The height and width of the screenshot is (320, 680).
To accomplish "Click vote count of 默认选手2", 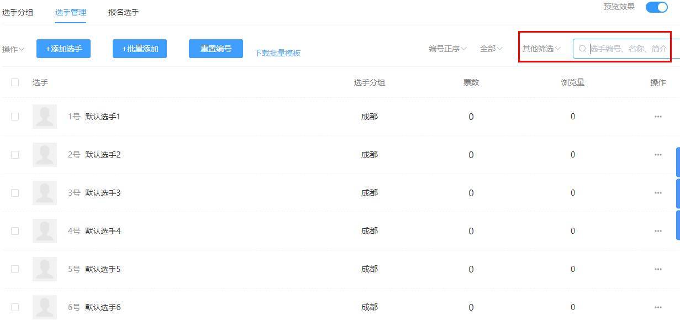I will tap(471, 155).
